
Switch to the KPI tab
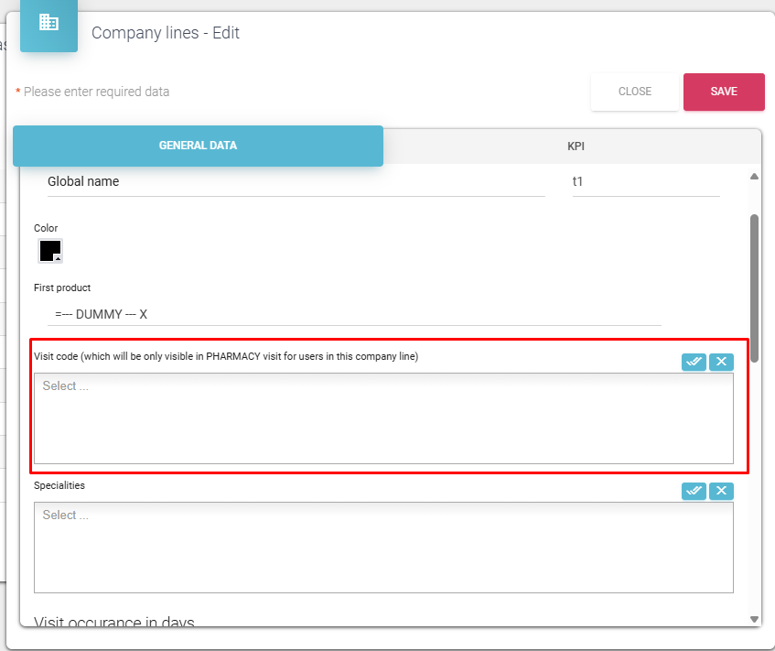[x=576, y=146]
